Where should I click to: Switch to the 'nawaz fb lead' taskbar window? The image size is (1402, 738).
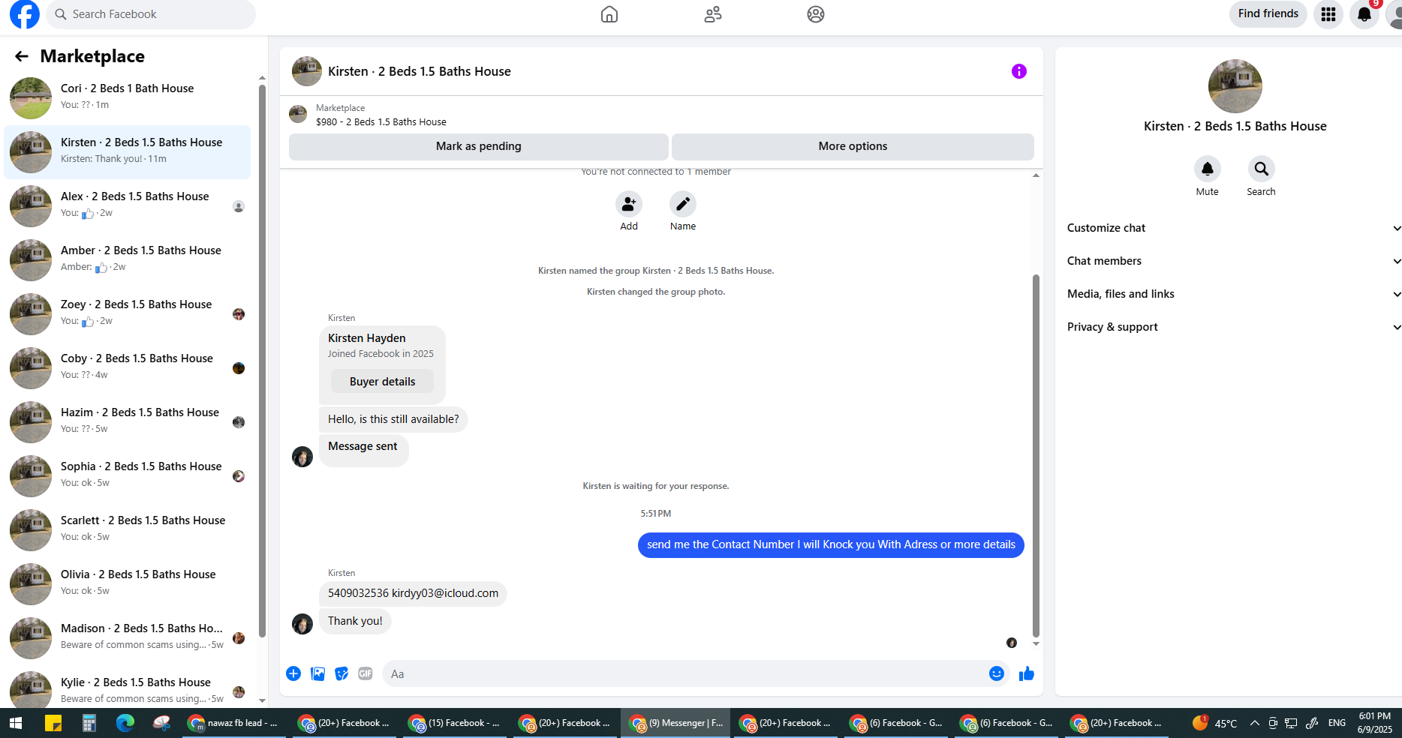pos(234,723)
